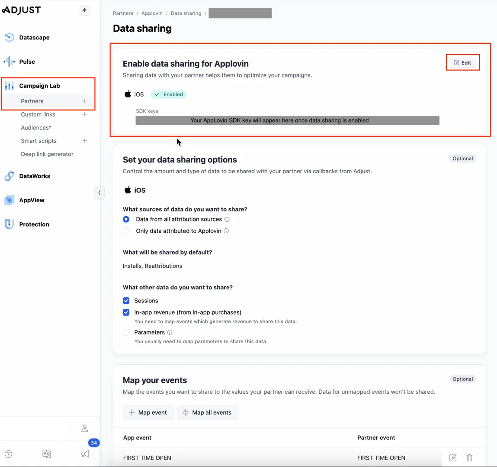Open the Deep link generator page

point(47,154)
